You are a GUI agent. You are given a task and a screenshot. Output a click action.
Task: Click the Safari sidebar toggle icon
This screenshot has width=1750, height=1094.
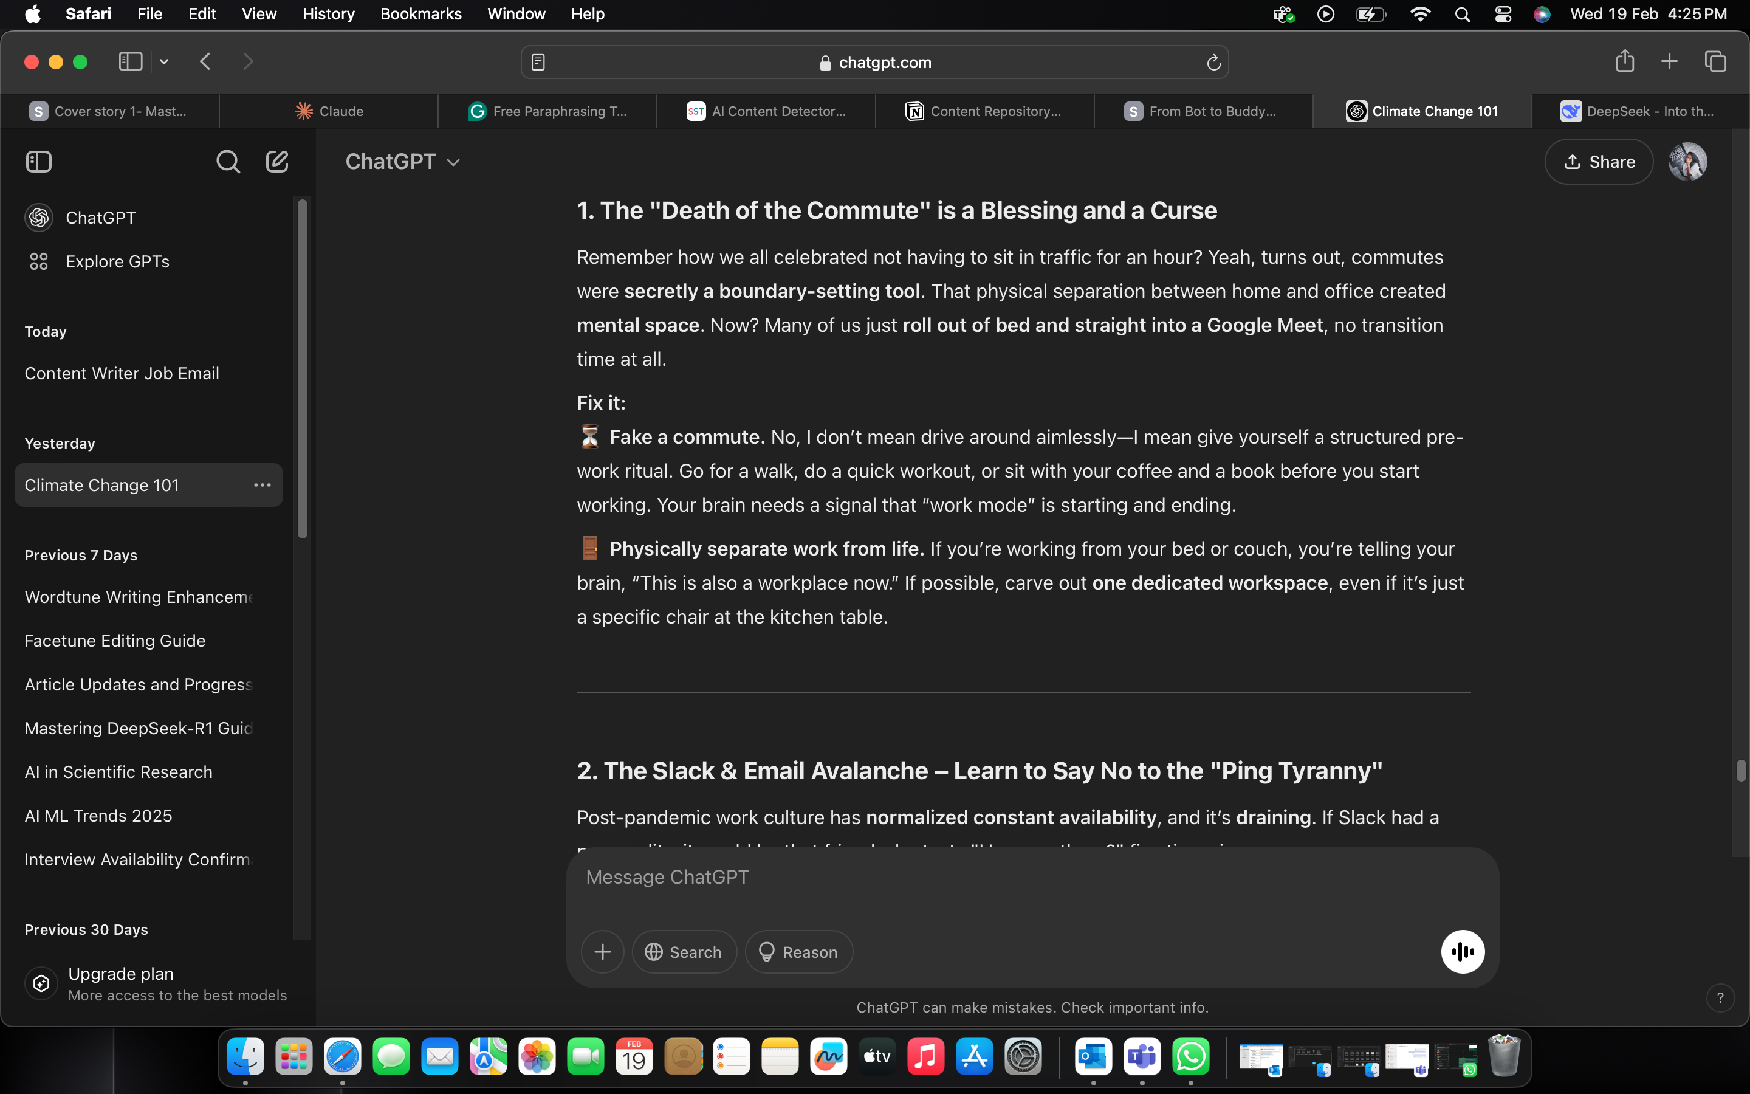coord(130,61)
